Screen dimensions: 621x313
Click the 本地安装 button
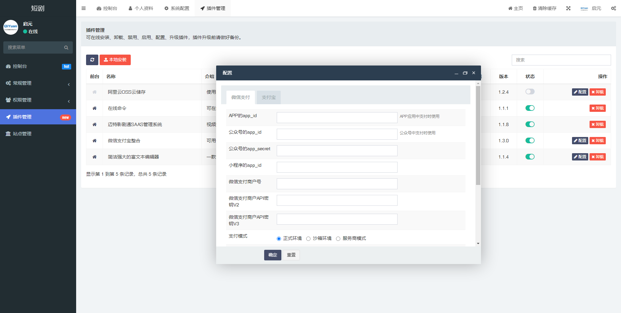[115, 60]
